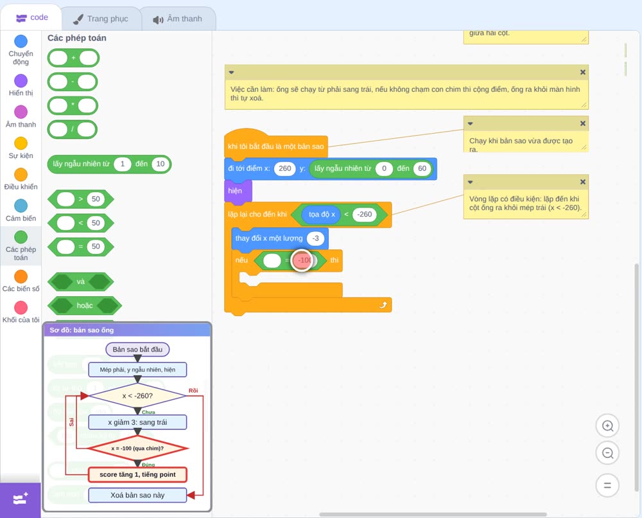Close the 'Việc cần làm' comment
This screenshot has width=642, height=518.
[x=583, y=72]
